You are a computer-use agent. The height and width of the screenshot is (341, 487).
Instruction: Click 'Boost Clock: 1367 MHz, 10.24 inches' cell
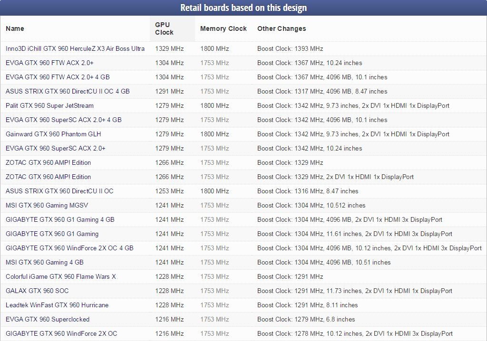click(x=310, y=63)
